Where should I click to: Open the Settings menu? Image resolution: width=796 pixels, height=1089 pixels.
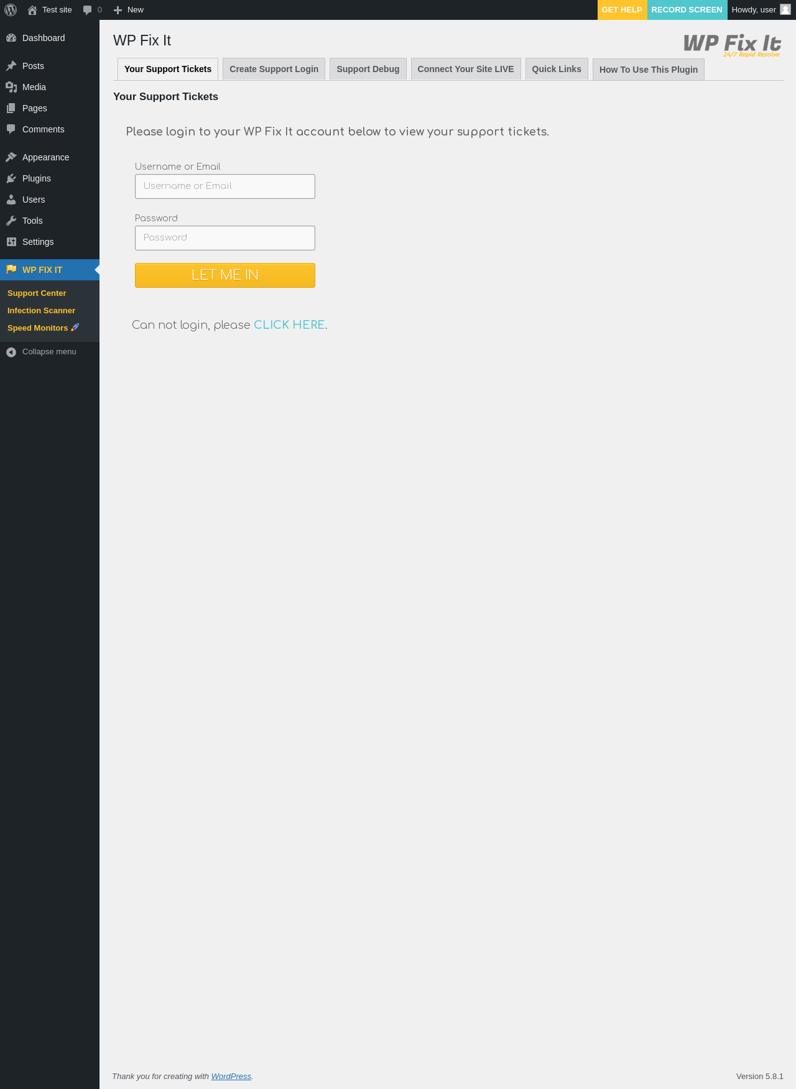tap(50, 242)
